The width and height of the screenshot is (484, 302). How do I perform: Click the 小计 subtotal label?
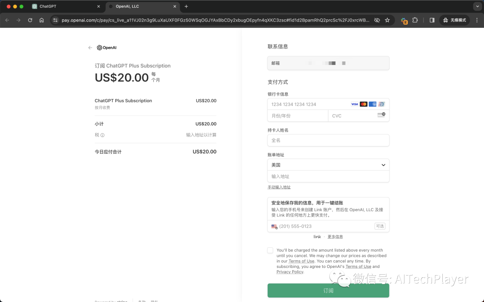coord(99,124)
